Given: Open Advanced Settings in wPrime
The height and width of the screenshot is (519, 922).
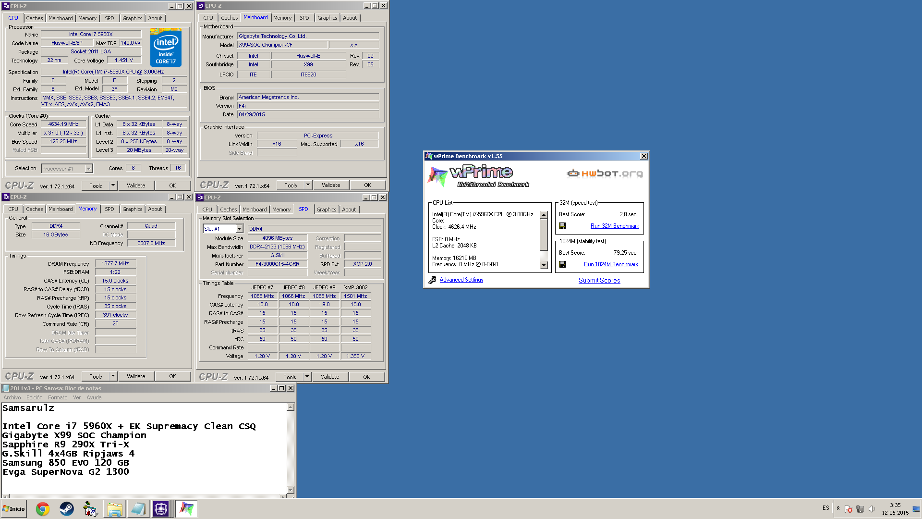Looking at the screenshot, I should (x=461, y=280).
